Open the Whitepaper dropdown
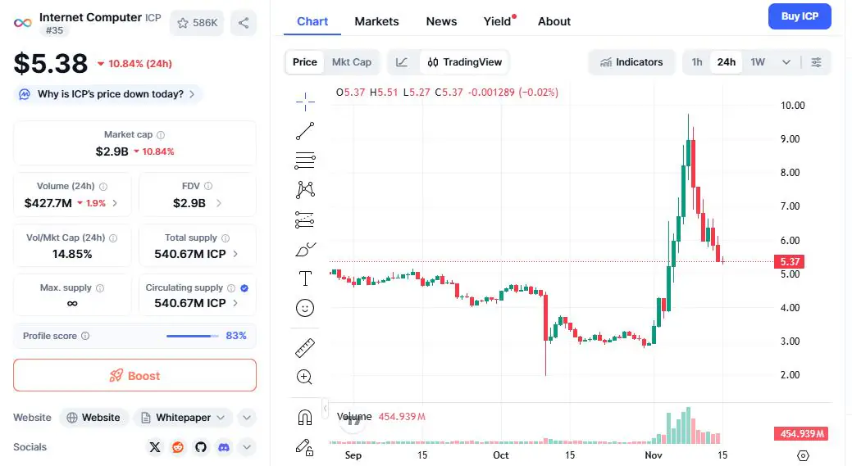 [x=183, y=418]
